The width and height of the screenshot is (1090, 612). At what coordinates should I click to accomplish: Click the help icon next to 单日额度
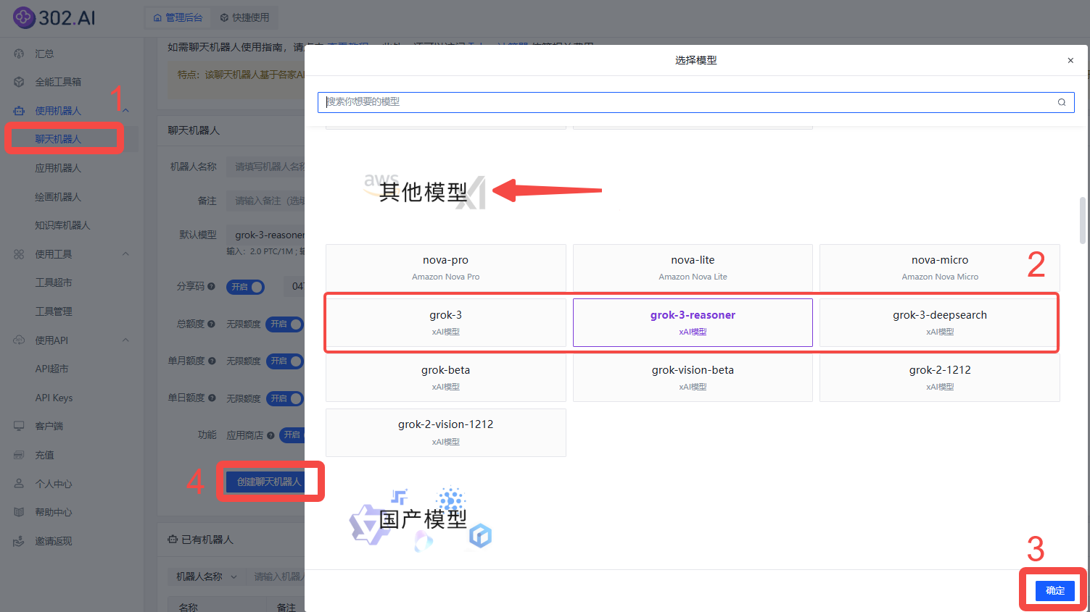(211, 398)
